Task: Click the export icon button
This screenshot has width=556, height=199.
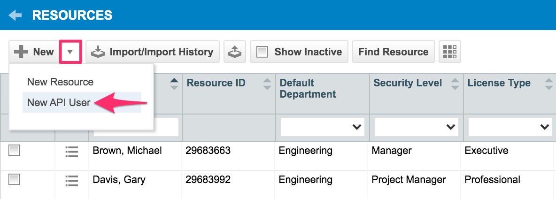Action: [x=234, y=52]
